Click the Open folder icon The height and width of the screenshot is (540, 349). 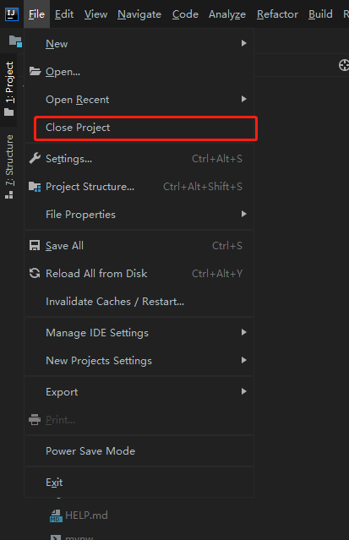point(35,71)
